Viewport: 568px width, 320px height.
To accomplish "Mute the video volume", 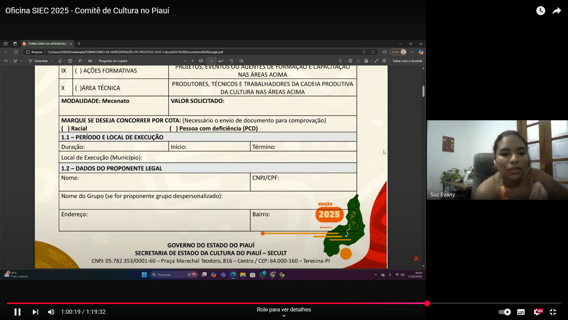I will click(51, 312).
